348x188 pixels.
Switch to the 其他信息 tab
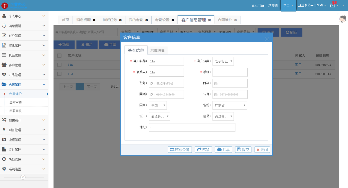pos(157,50)
